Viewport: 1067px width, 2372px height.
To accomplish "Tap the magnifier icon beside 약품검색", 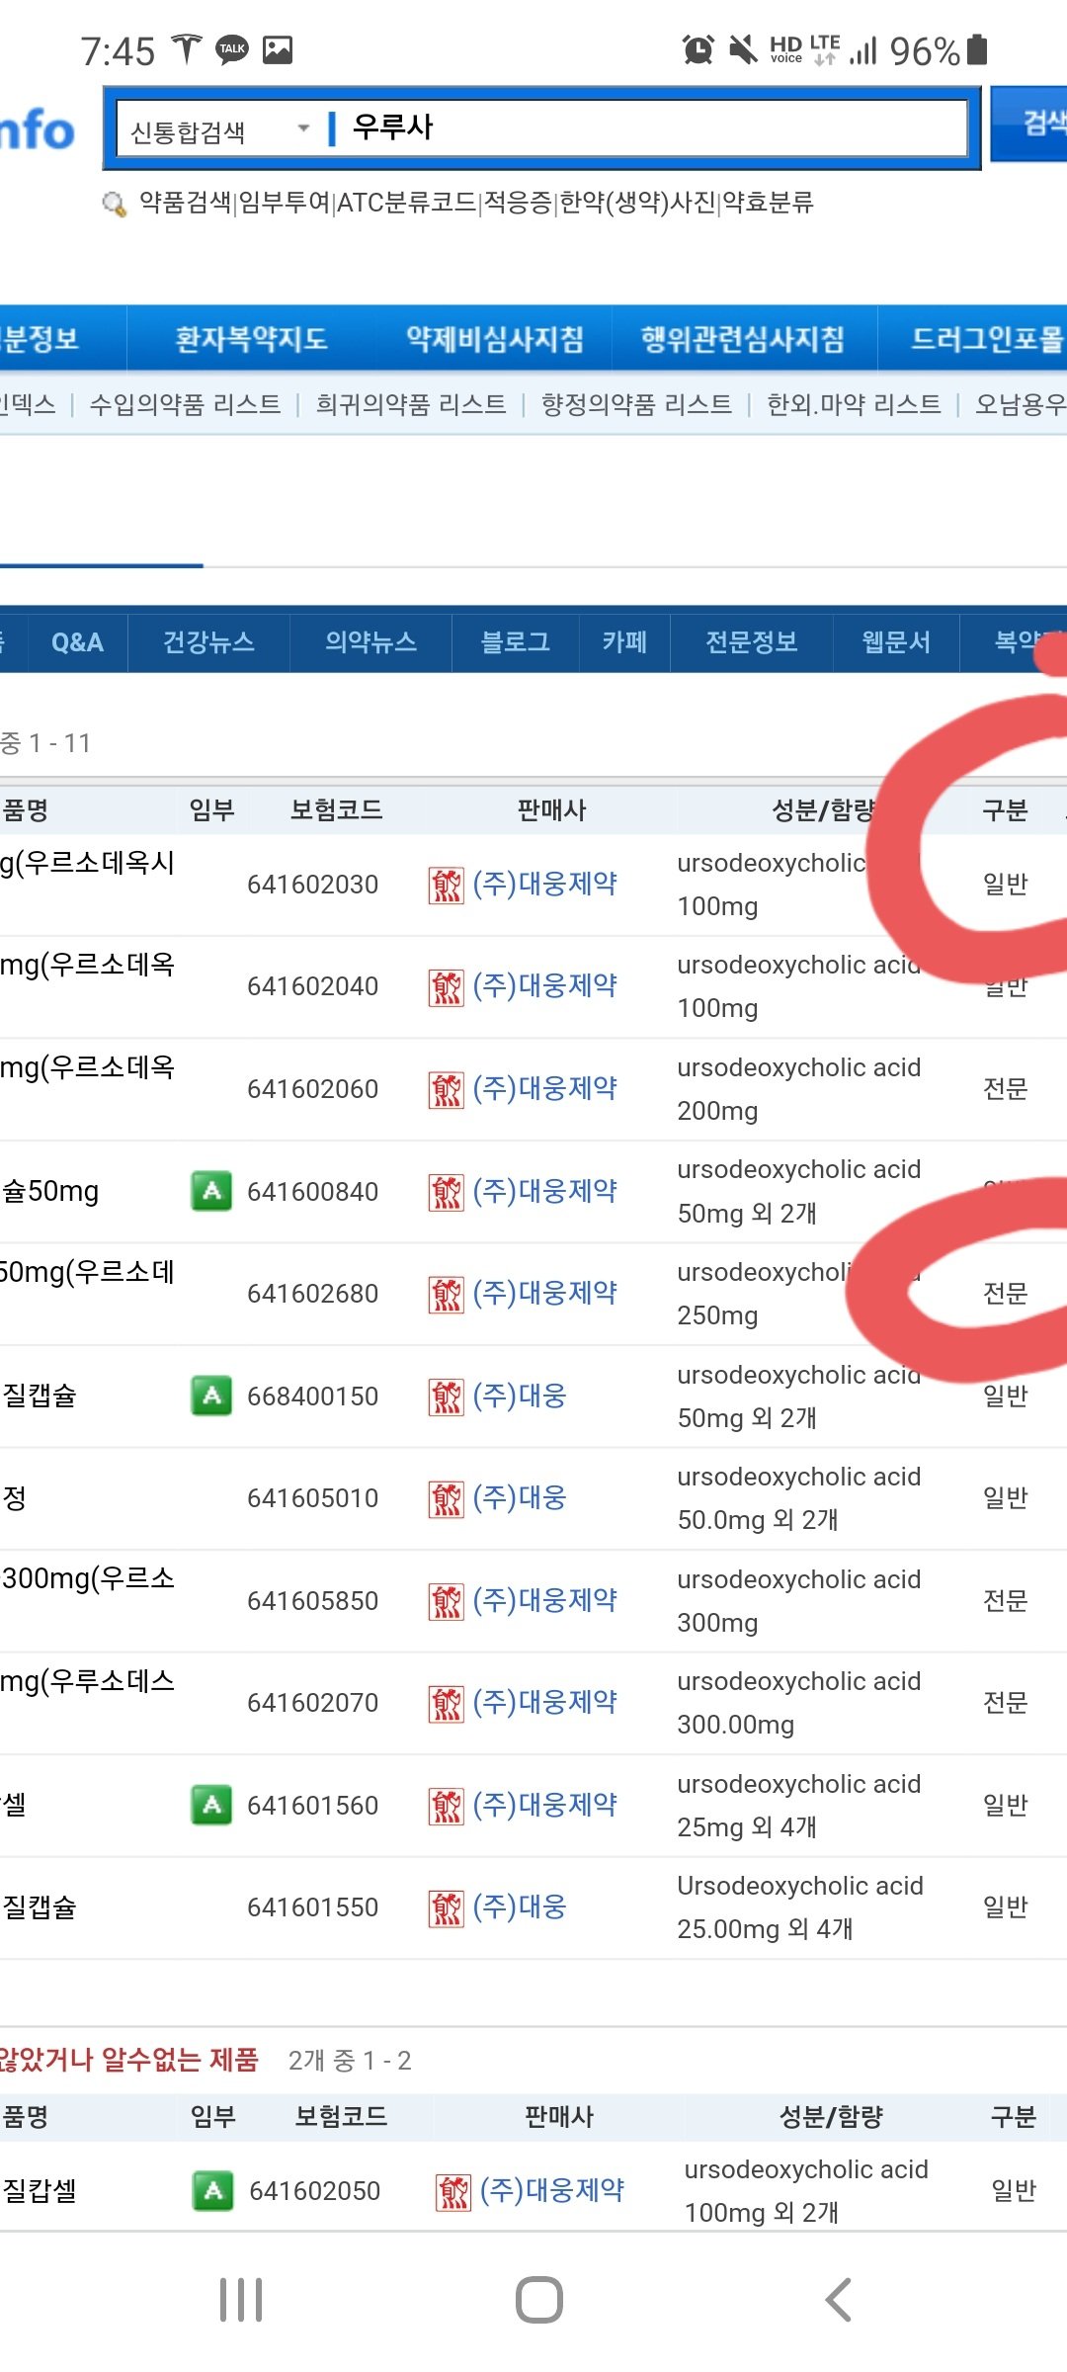I will pos(115,205).
